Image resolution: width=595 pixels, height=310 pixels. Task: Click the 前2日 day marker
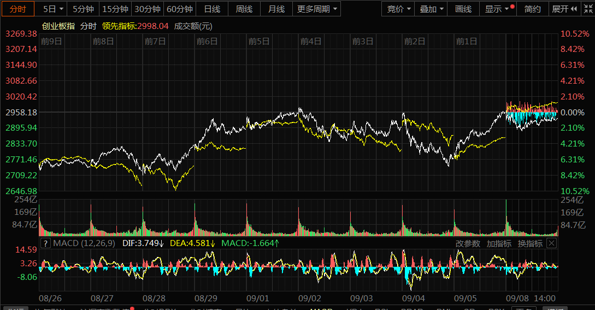(414, 42)
